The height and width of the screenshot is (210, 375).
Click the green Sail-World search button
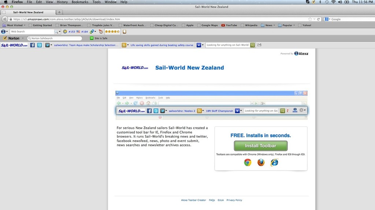pyautogui.click(x=252, y=45)
